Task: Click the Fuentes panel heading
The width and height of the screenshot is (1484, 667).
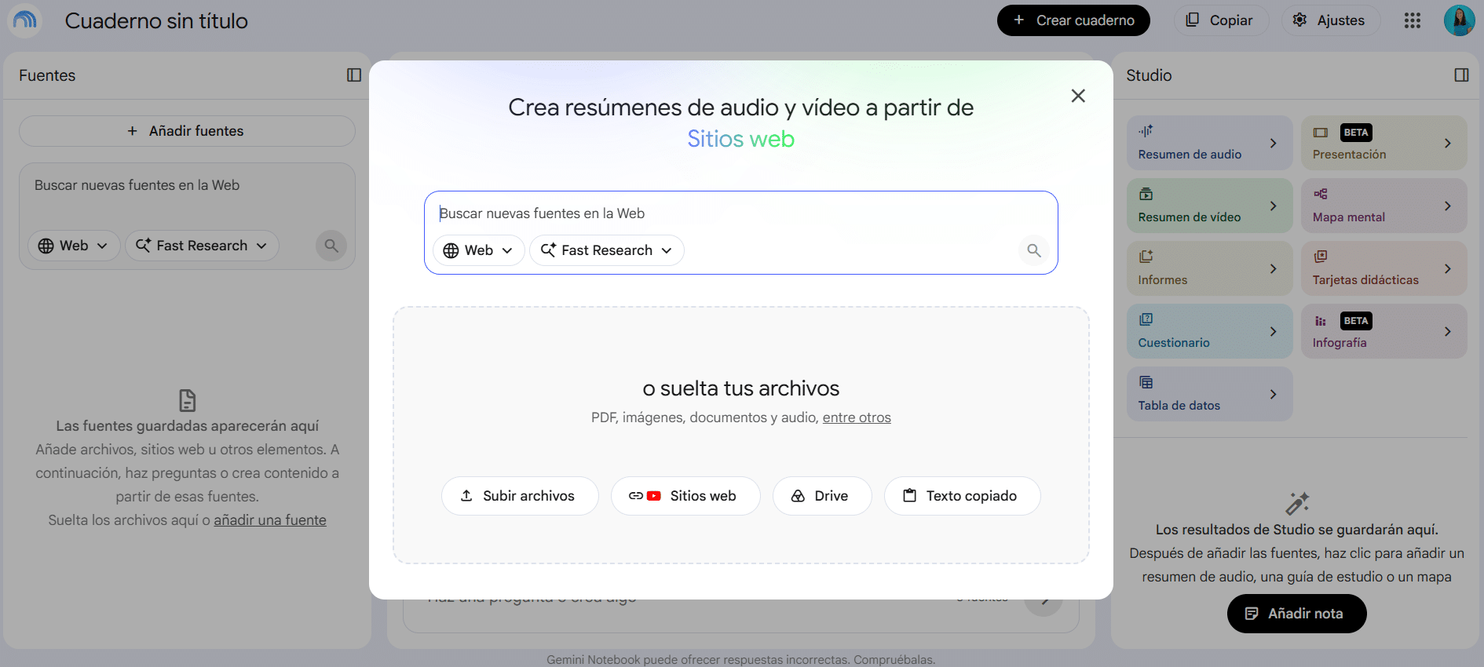Action: pyautogui.click(x=47, y=75)
